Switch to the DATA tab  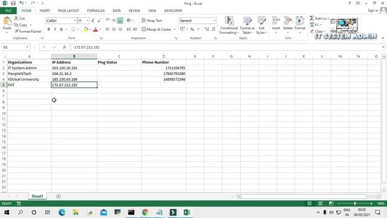117,11
